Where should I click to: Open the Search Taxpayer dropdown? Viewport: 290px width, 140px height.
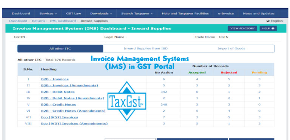137,14
